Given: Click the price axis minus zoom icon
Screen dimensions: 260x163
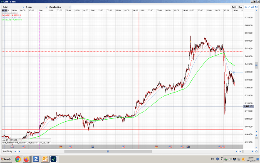Looking at the screenshot, I should pyautogui.click(x=256, y=148).
